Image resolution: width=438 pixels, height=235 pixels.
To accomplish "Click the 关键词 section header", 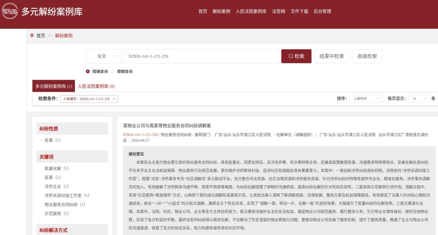I will pos(72,157).
